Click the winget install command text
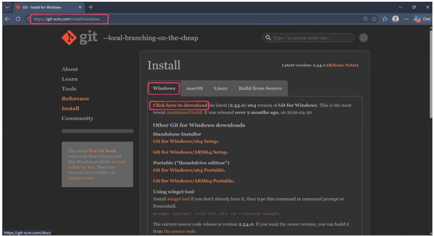This screenshot has width=434, height=236. pyautogui.click(x=216, y=214)
